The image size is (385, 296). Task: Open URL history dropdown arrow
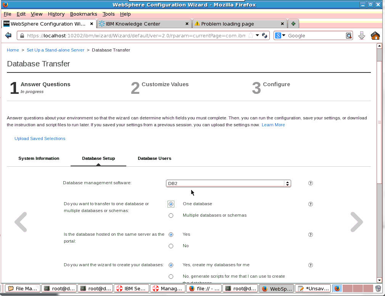coord(257,35)
